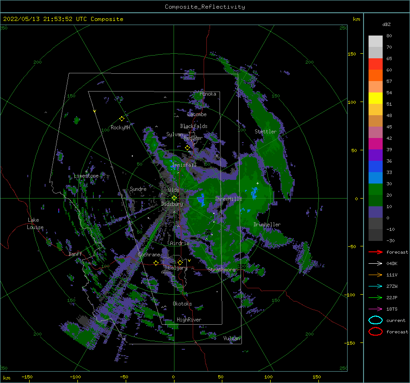Select the white 04DK arrow icon
The width and height of the screenshot is (410, 383).
click(x=375, y=264)
